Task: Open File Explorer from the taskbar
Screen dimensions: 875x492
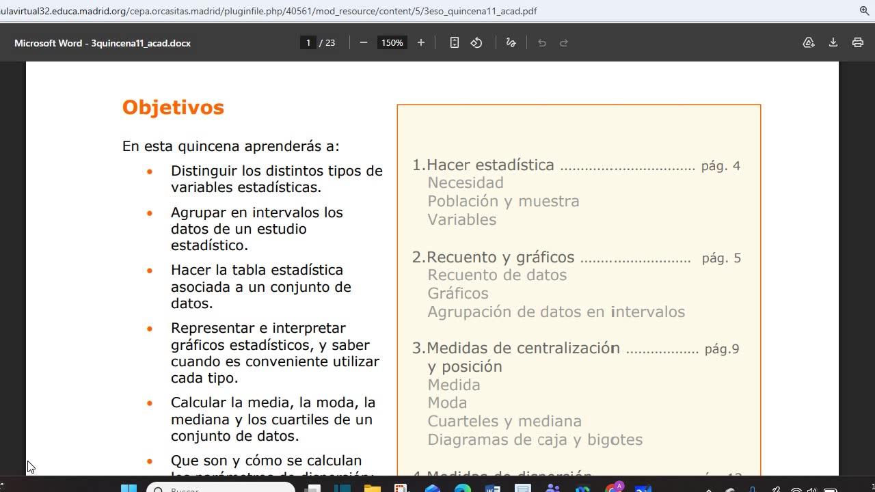Action: pyautogui.click(x=372, y=488)
